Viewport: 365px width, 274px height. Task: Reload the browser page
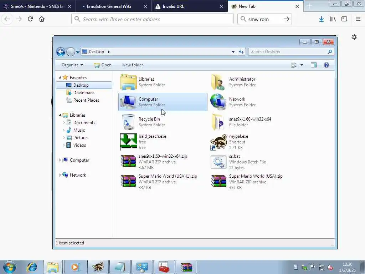[30, 19]
